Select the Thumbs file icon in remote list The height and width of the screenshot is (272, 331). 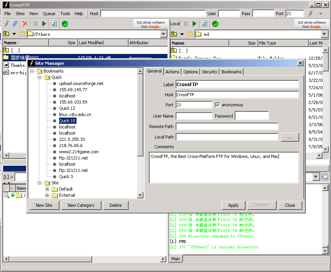pyautogui.click(x=6, y=65)
